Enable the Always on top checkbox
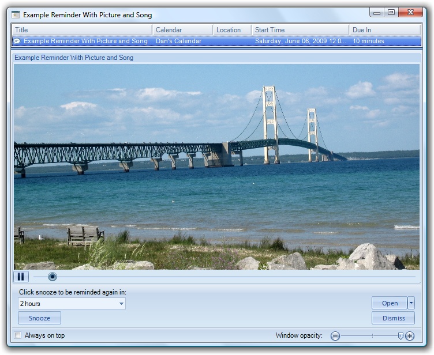The height and width of the screenshot is (355, 434). tap(18, 335)
